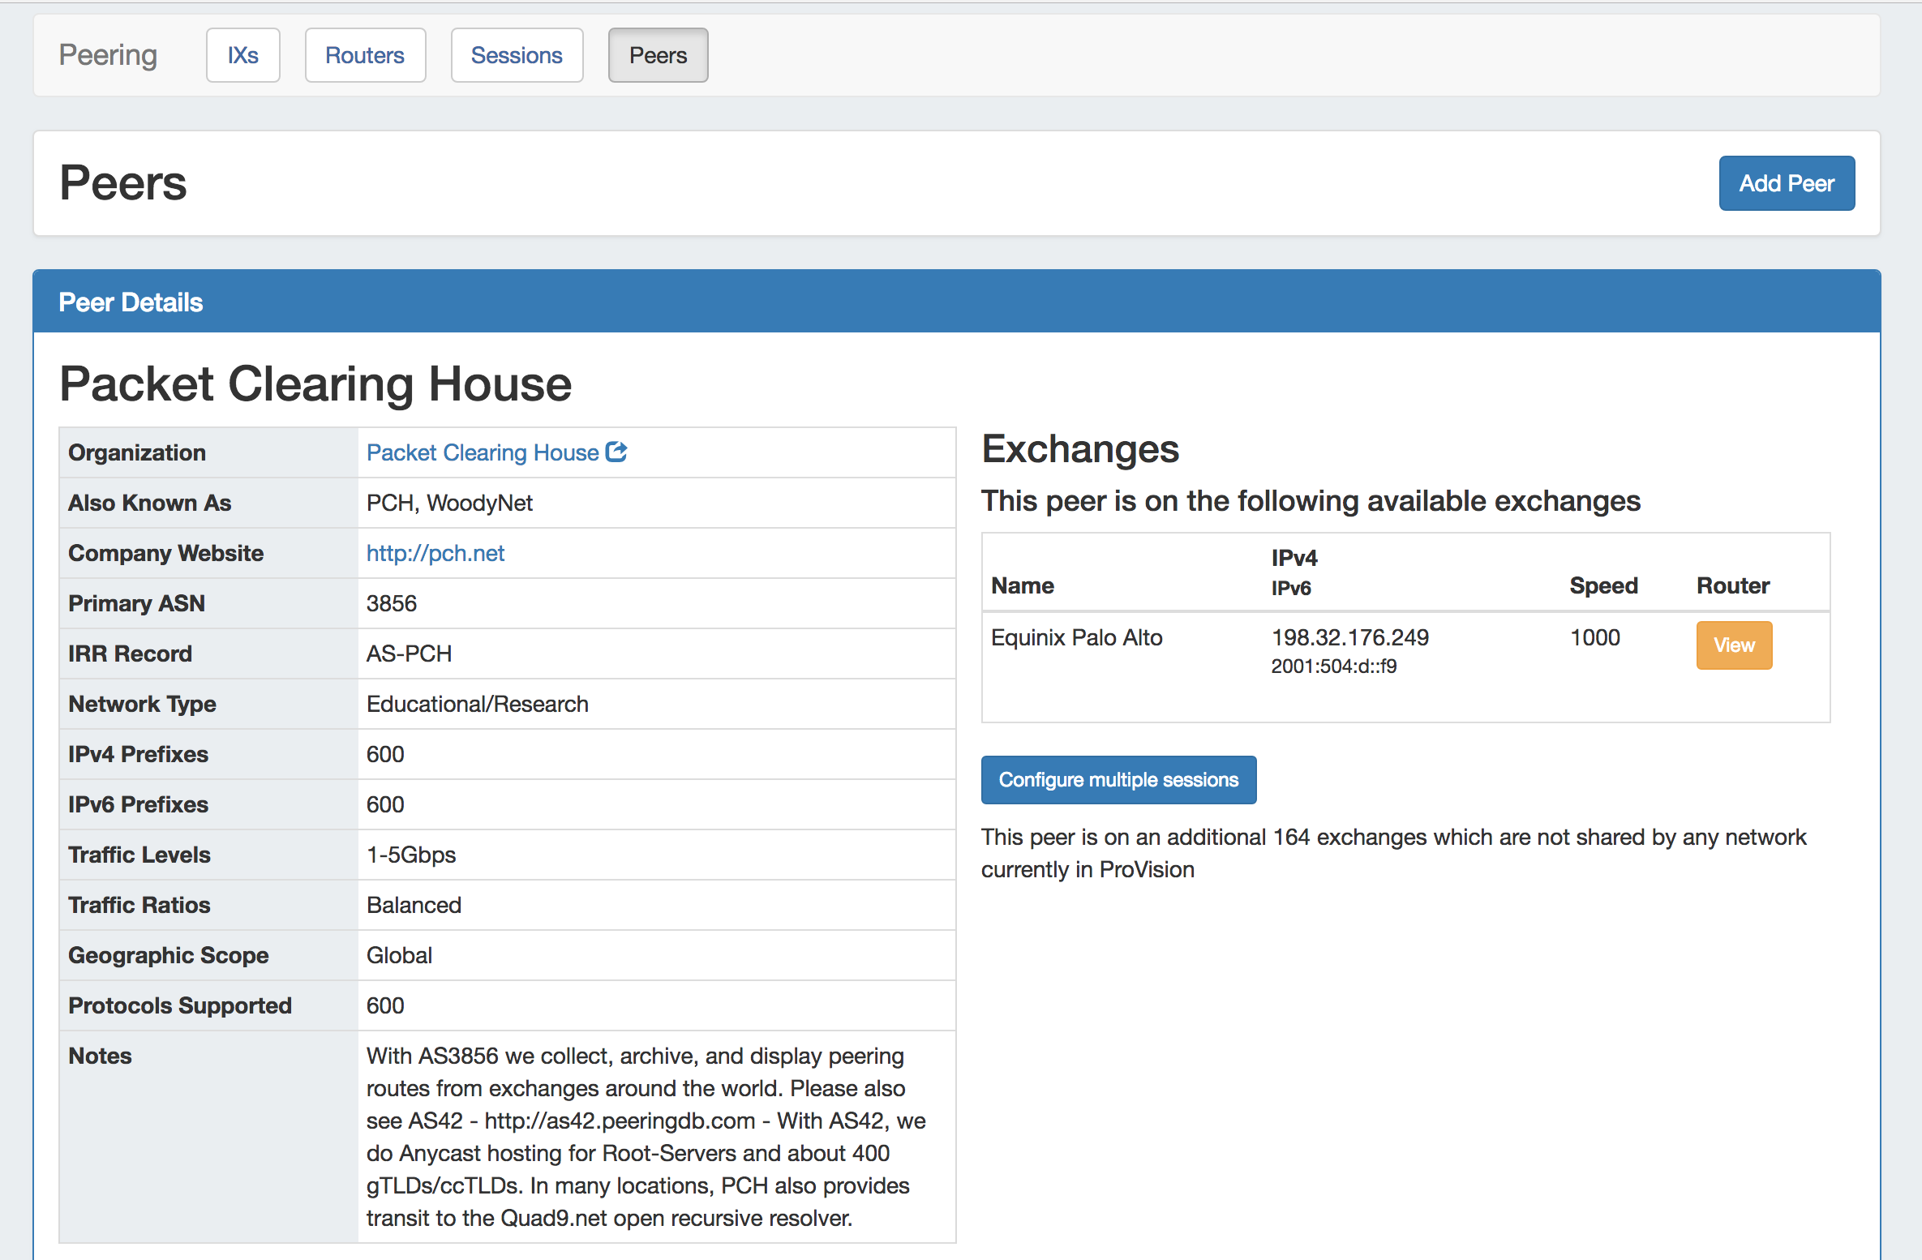This screenshot has width=1922, height=1260.
Task: Click the Primary ASN value 3856
Action: coord(392,603)
